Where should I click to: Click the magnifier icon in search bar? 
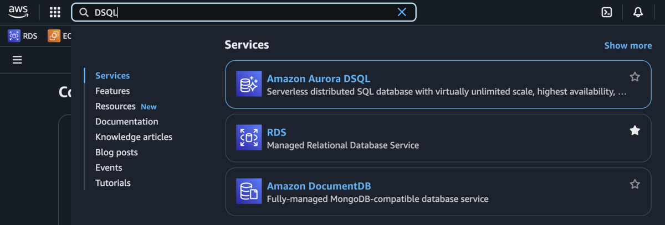point(84,12)
